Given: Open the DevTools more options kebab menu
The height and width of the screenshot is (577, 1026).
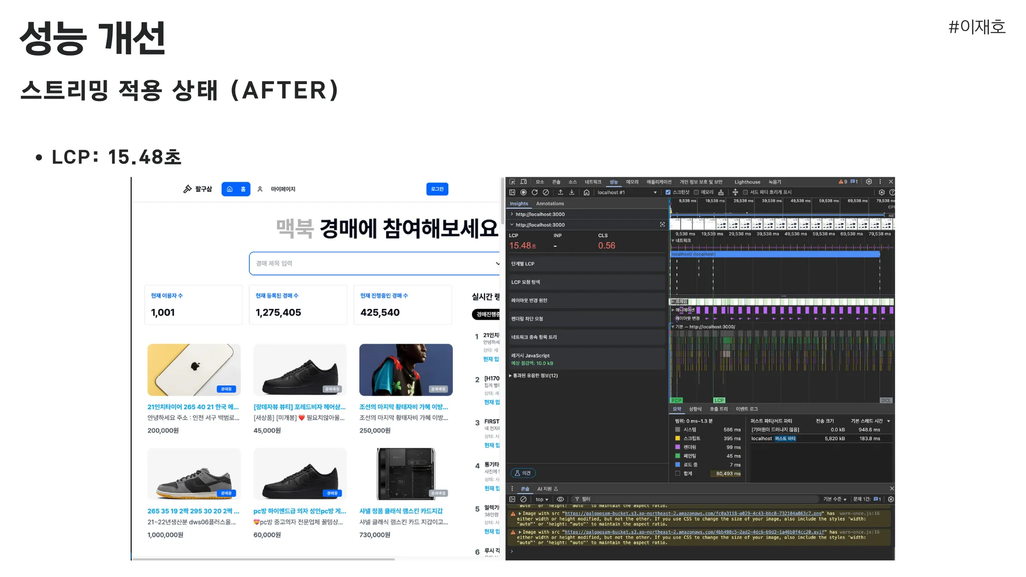Looking at the screenshot, I should [x=880, y=182].
